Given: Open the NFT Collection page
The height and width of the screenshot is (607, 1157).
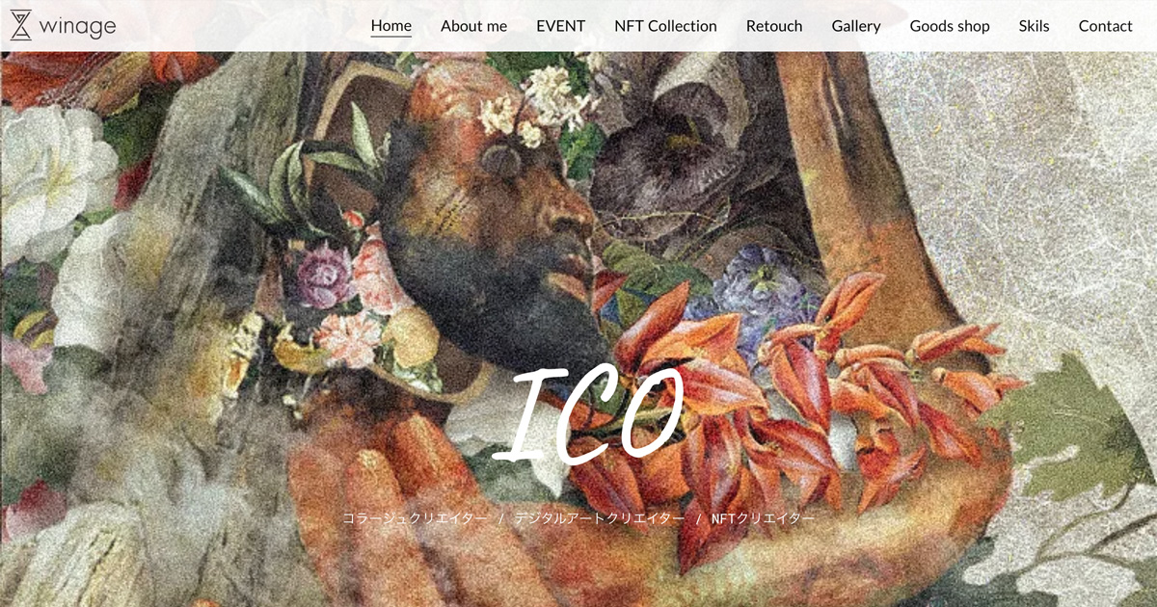Looking at the screenshot, I should pyautogui.click(x=665, y=26).
